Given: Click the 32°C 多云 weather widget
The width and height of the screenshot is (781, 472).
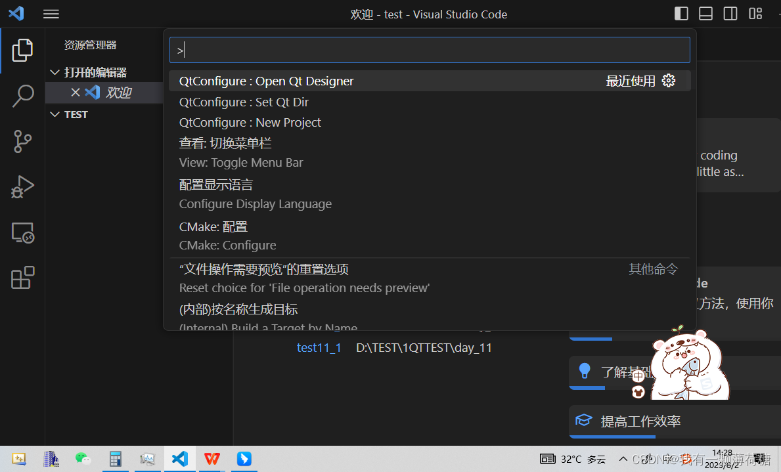Looking at the screenshot, I should (573, 459).
